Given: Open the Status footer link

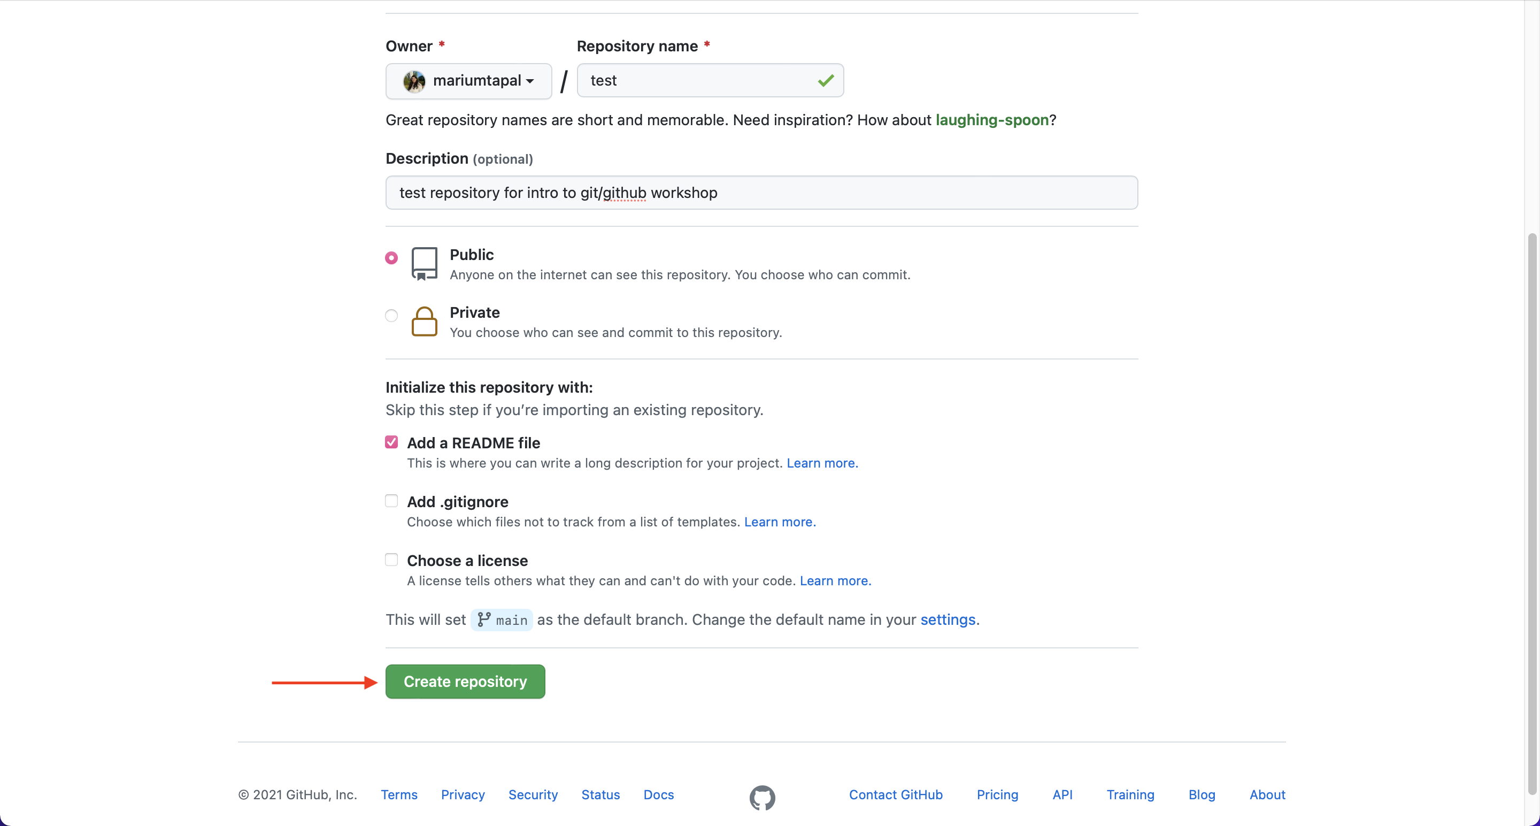Looking at the screenshot, I should (x=600, y=794).
